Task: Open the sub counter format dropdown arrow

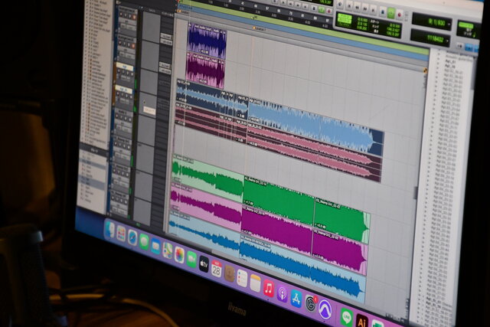Action: (x=447, y=41)
